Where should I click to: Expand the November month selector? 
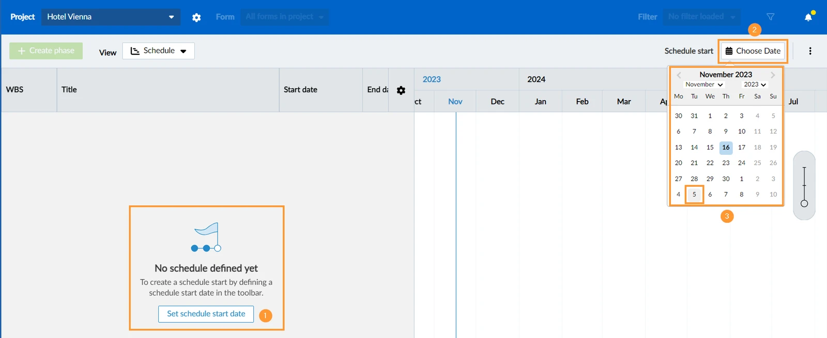click(x=704, y=85)
